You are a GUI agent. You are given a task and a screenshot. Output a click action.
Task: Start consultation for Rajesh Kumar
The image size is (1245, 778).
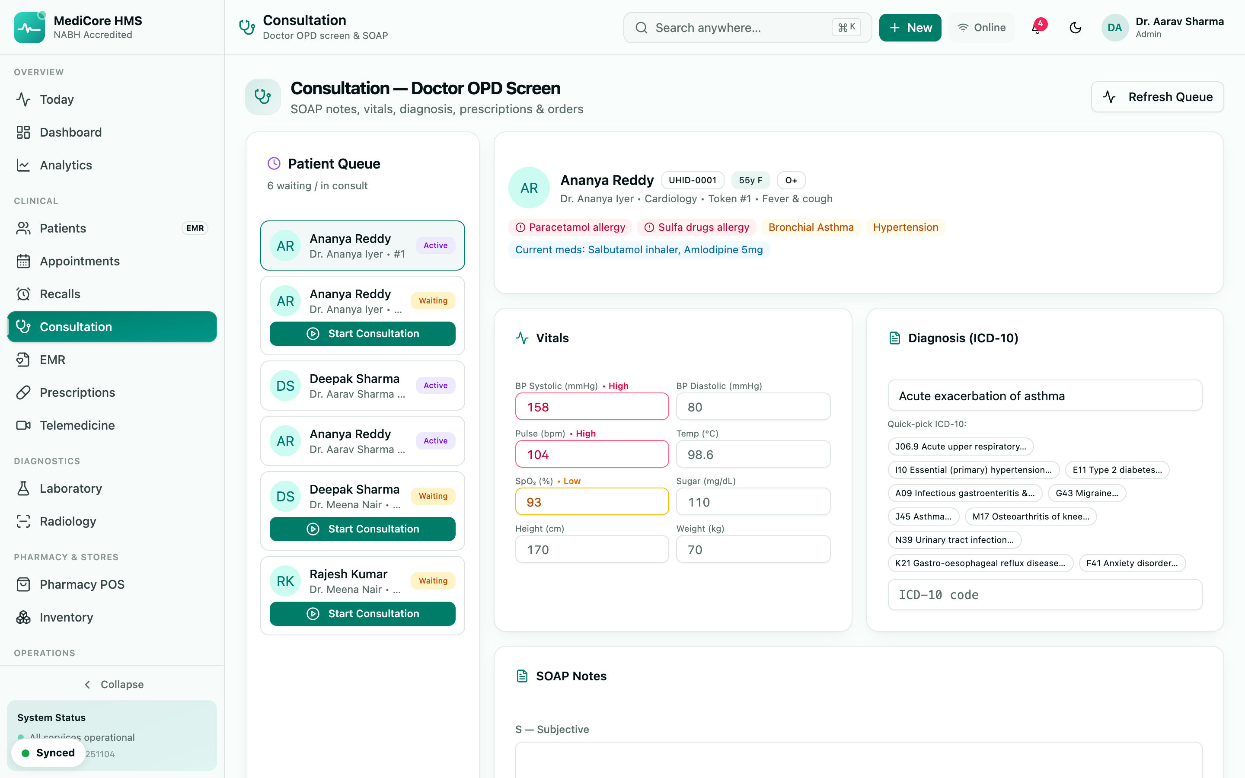click(362, 613)
